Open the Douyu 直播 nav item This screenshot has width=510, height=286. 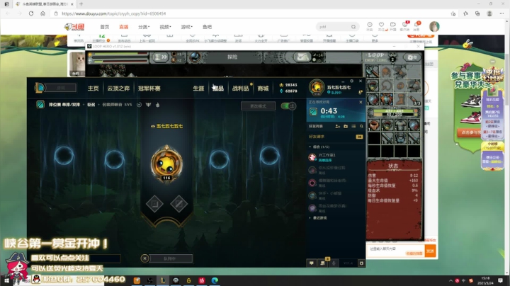click(x=123, y=27)
